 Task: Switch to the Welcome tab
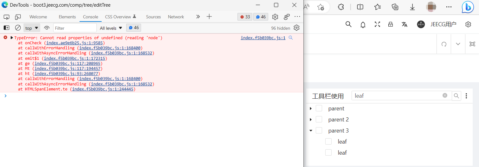[38, 17]
